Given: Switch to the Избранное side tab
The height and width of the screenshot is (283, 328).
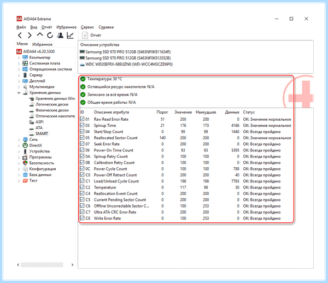Looking at the screenshot, I should coord(42,44).
